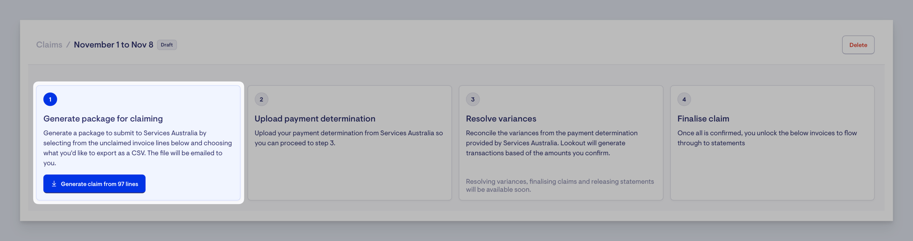Click Generate claim from 97 lines button
The image size is (913, 241).
click(94, 184)
